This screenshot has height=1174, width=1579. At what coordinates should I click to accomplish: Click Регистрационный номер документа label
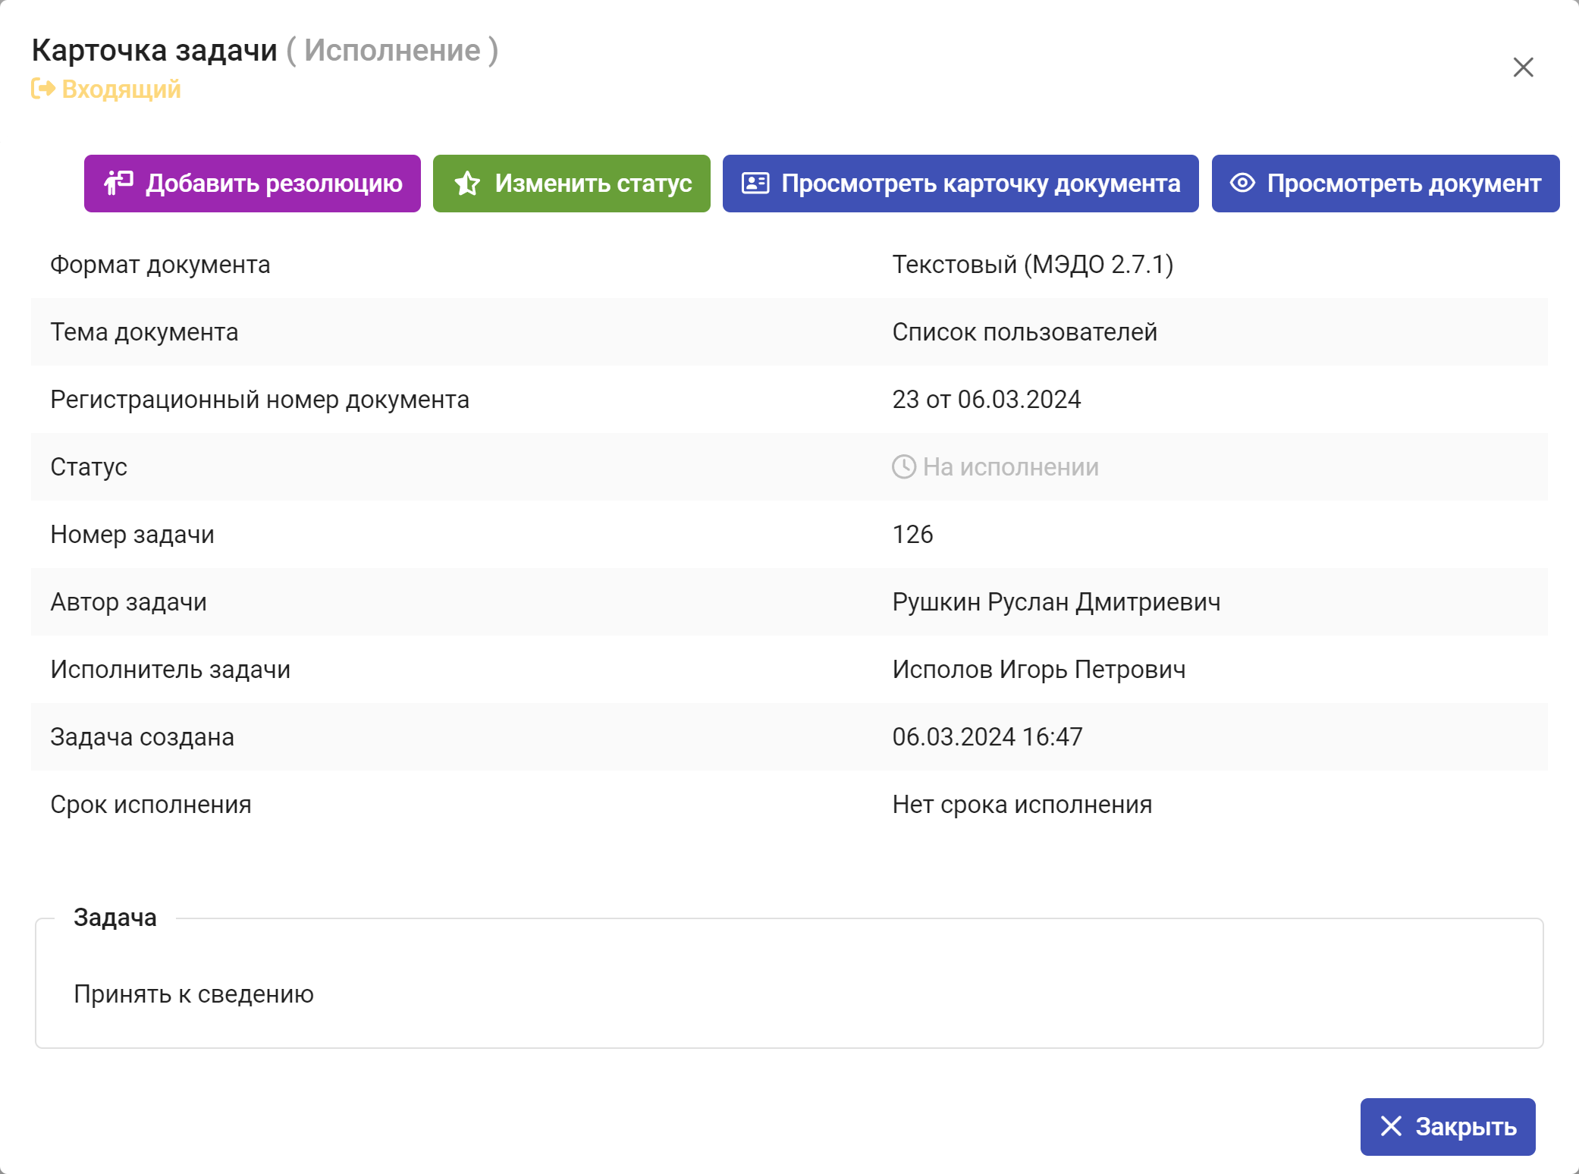click(x=259, y=400)
